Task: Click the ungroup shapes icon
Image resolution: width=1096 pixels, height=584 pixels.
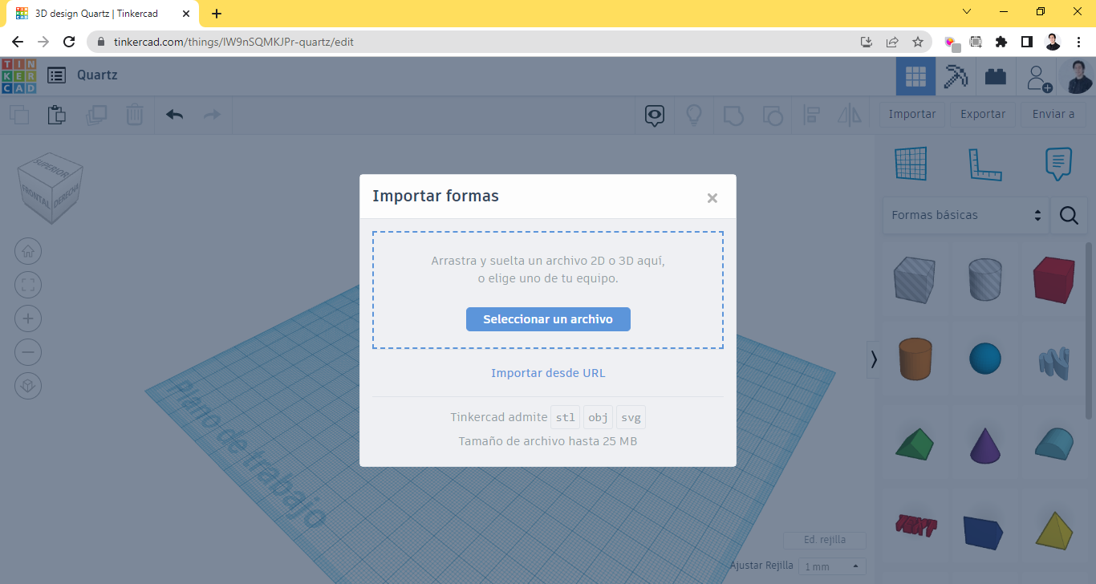Action: [x=772, y=116]
